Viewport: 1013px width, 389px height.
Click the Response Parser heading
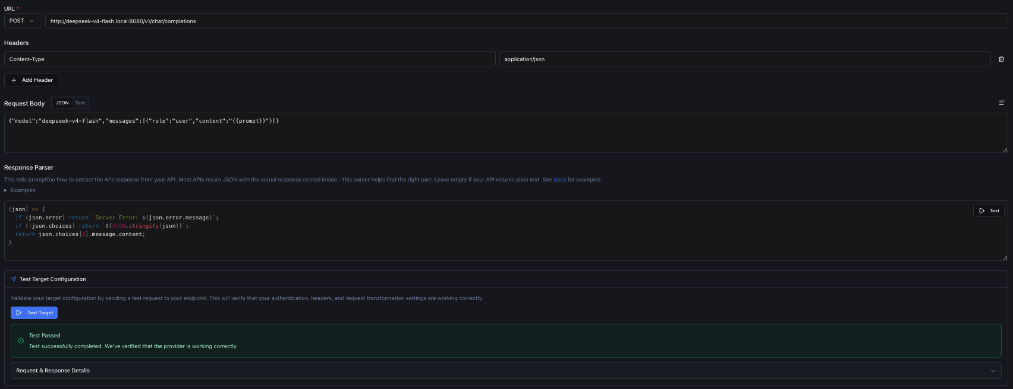(x=29, y=168)
